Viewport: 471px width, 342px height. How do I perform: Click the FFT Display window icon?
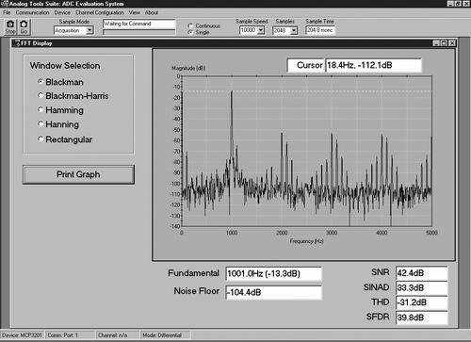[17, 43]
